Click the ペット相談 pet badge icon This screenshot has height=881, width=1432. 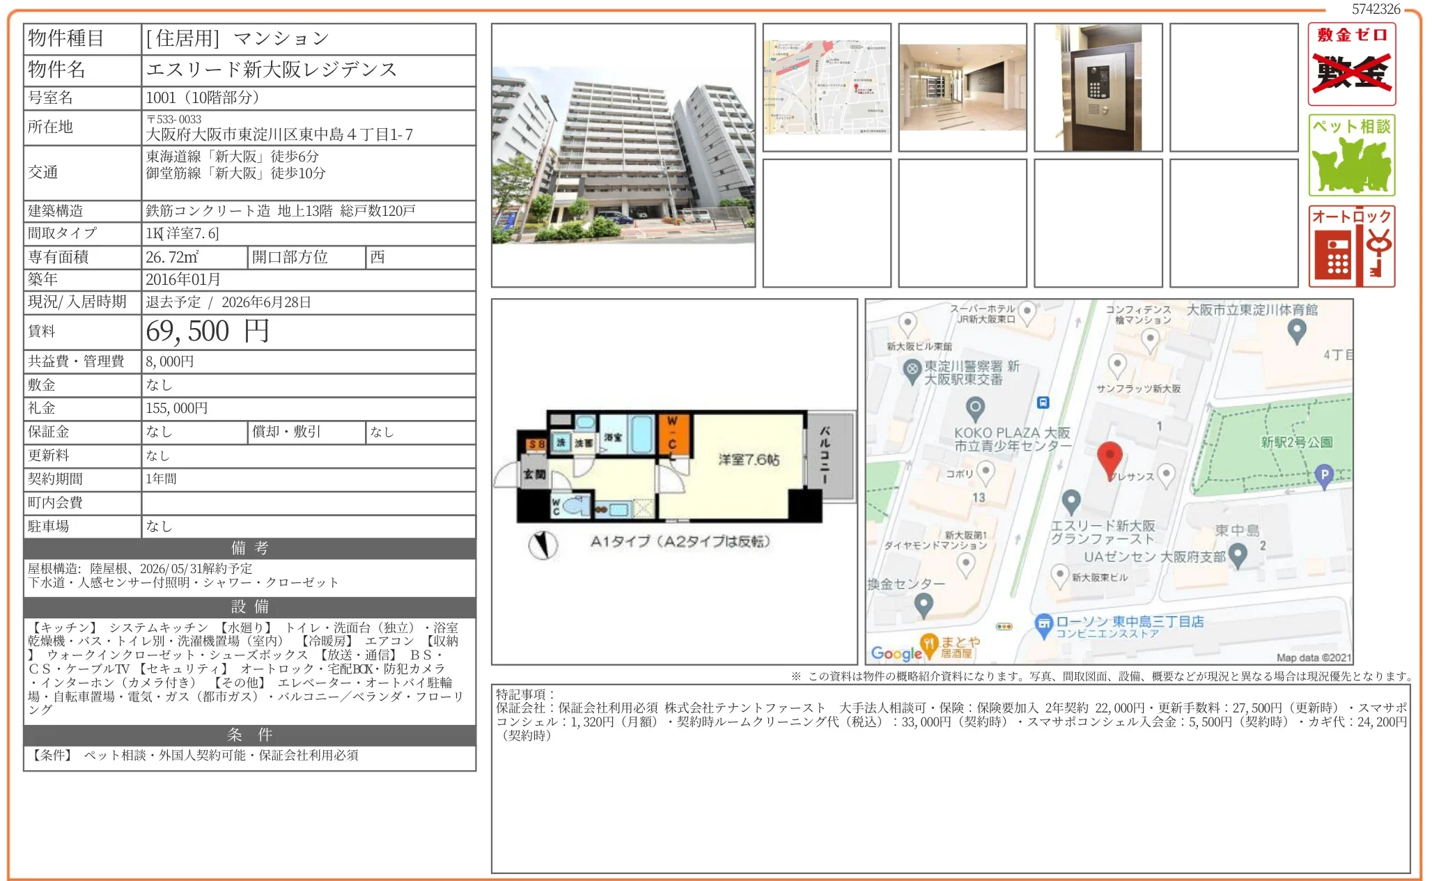pyautogui.click(x=1351, y=156)
